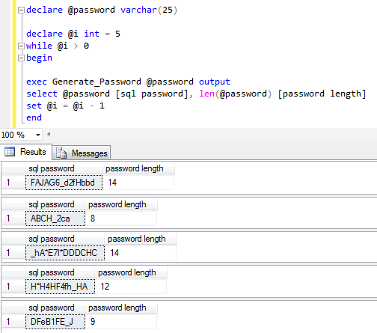Select password length 14 beside _hA*E7I*DDDCHC
This screenshot has height=333, width=377.
click(x=141, y=253)
